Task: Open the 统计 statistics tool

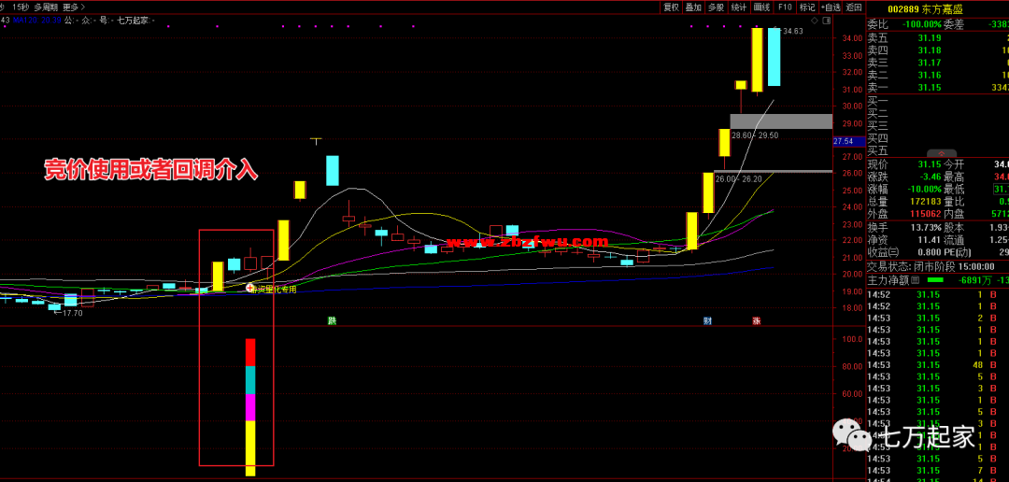Action: coord(739,7)
